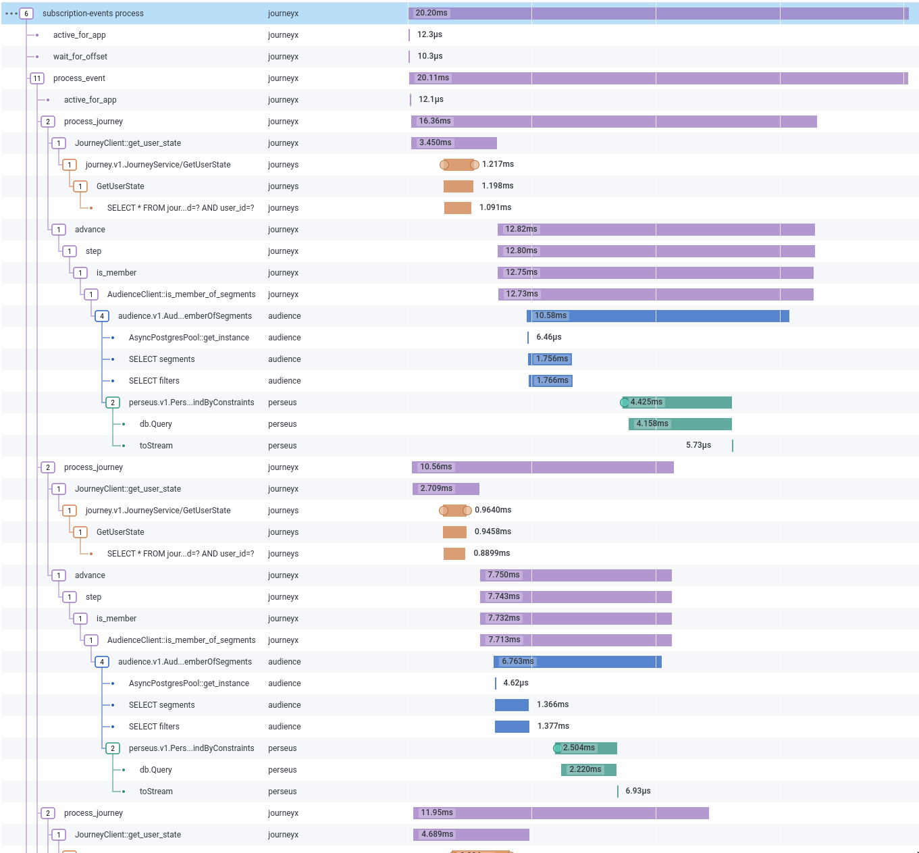The image size is (919, 853).
Task: Click the 6.763ms blue audience timeline bar
Action: click(577, 662)
